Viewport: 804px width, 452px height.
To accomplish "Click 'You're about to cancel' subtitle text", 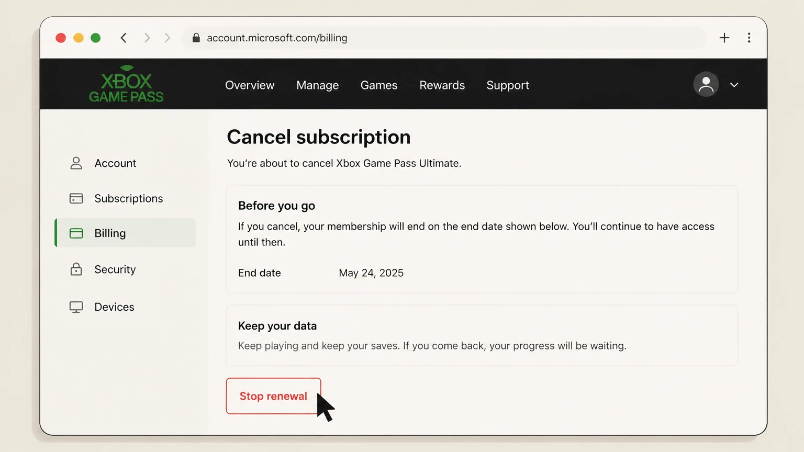I will [344, 163].
